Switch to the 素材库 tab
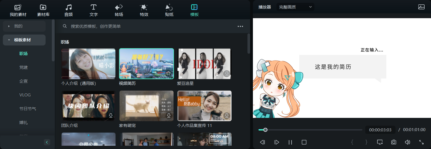The width and height of the screenshot is (431, 149). pos(43,10)
